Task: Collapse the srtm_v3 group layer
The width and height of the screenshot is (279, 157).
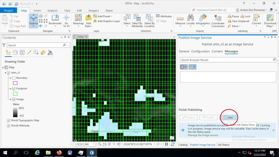Action: [x=5, y=73]
